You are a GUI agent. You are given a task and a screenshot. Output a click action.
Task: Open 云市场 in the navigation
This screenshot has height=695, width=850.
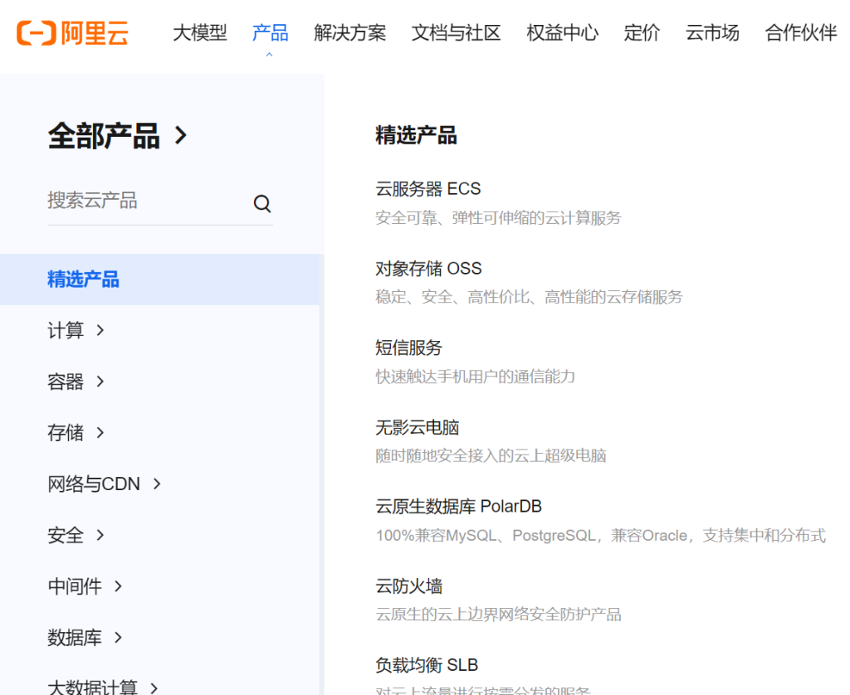point(712,33)
